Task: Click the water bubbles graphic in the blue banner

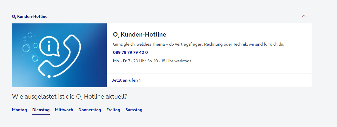Action: [x=30, y=47]
